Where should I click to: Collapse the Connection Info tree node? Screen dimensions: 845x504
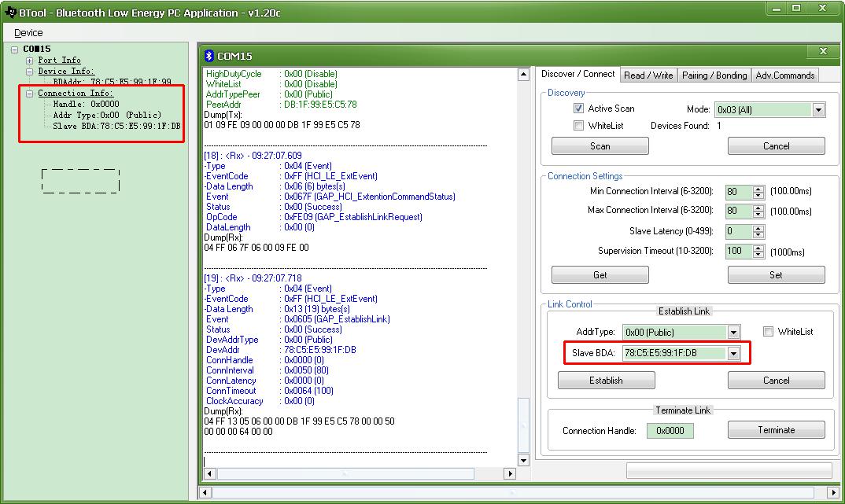coord(30,93)
